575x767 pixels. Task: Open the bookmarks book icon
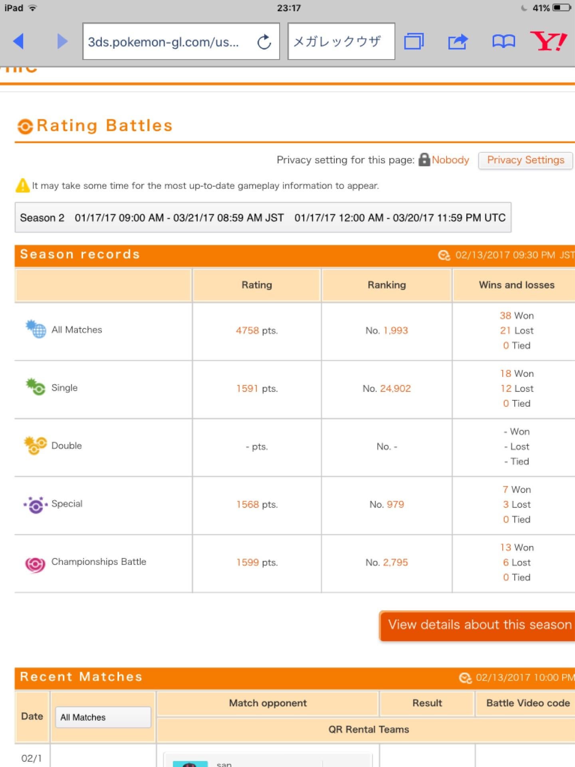503,41
